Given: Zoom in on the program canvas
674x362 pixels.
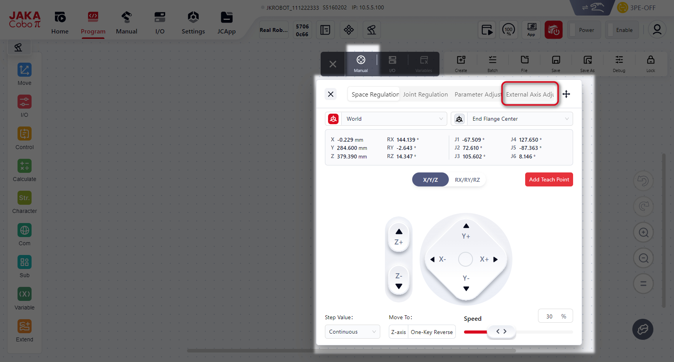Looking at the screenshot, I should 643,233.
